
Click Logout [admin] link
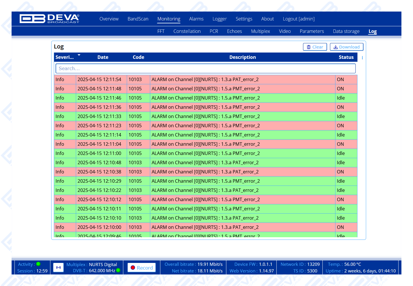click(298, 19)
